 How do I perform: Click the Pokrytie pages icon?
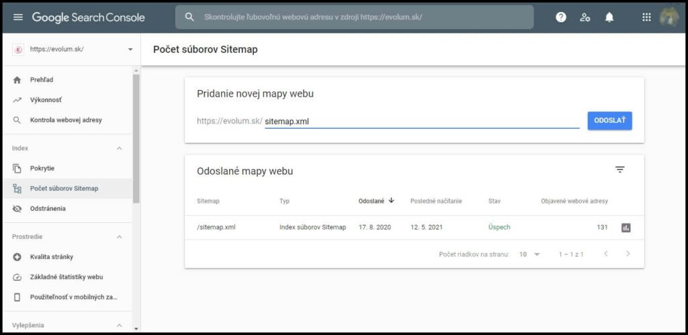click(17, 169)
